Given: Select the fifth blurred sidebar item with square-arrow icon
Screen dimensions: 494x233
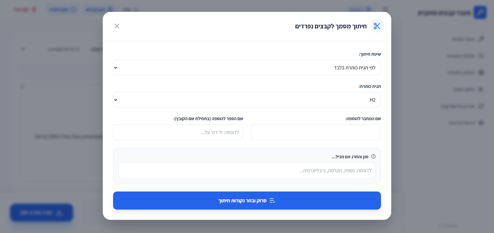Looking at the screenshot, I should (463, 106).
